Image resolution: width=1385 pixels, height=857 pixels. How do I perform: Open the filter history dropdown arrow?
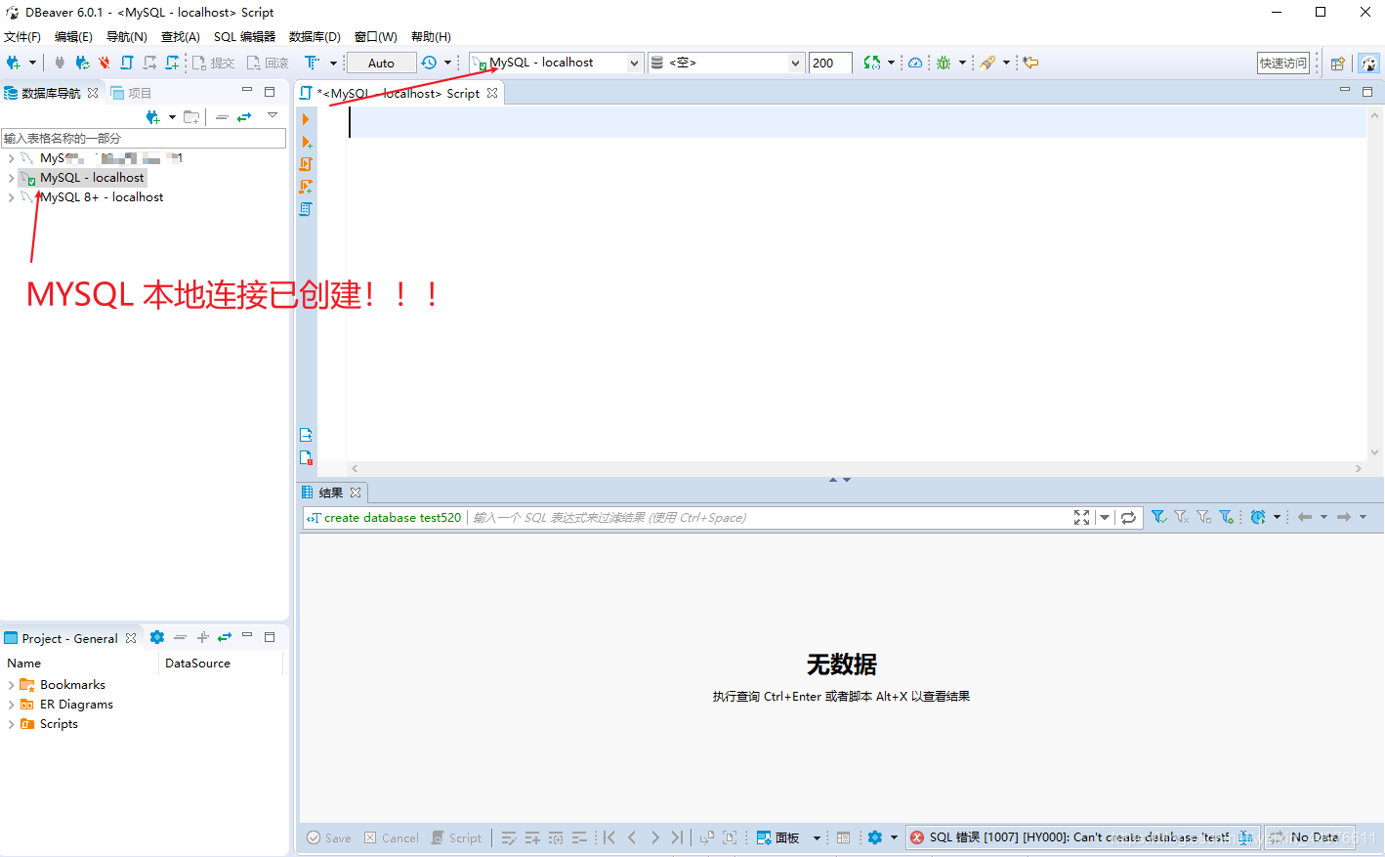(x=1105, y=518)
